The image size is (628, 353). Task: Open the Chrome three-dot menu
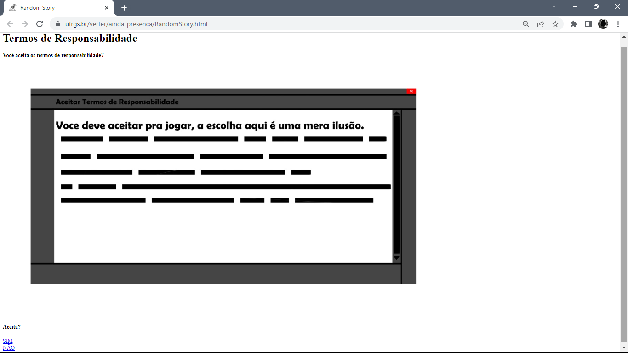tap(618, 24)
